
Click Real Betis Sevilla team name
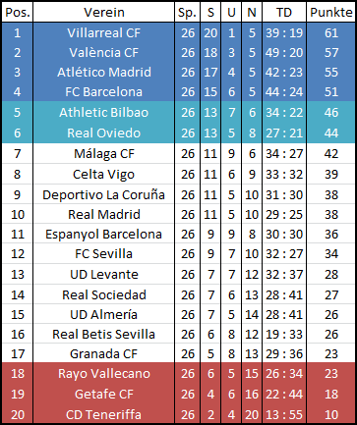[103, 334]
